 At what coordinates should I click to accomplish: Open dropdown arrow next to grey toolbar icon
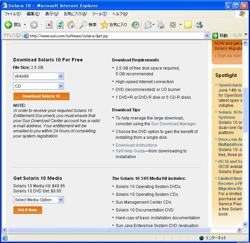point(180,25)
